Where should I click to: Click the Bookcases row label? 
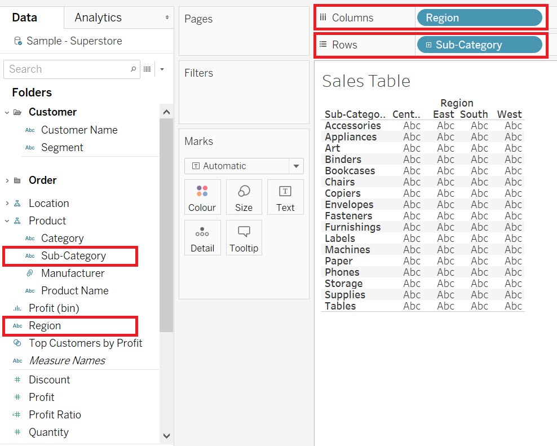coord(350,171)
